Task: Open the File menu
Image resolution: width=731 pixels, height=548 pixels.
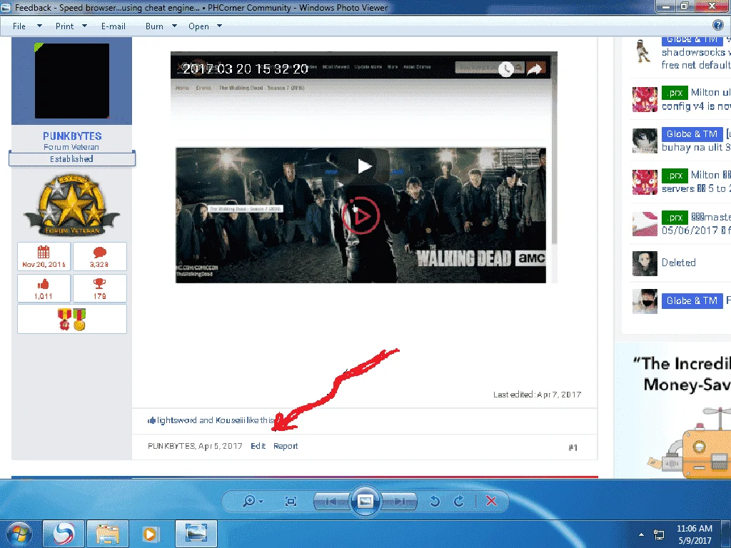Action: click(x=19, y=26)
